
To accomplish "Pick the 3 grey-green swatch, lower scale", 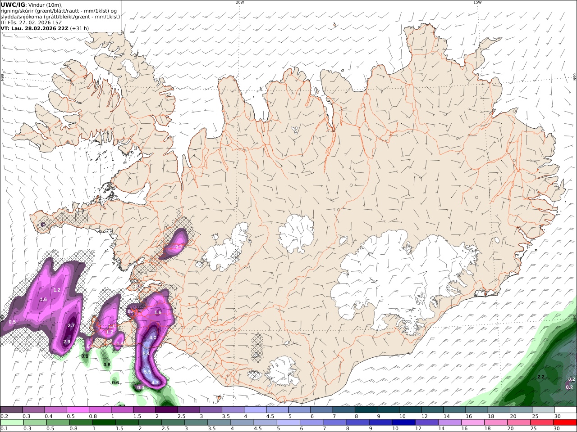I will [x=197, y=423].
